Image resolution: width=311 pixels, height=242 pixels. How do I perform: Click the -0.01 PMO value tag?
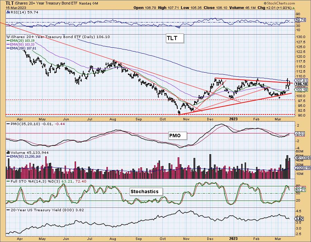click(x=300, y=133)
